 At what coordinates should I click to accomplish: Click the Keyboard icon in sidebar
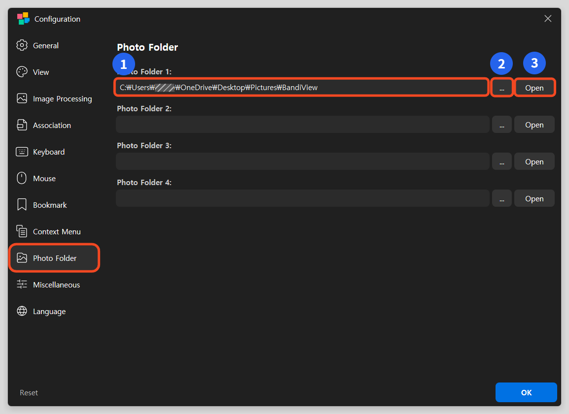point(22,152)
